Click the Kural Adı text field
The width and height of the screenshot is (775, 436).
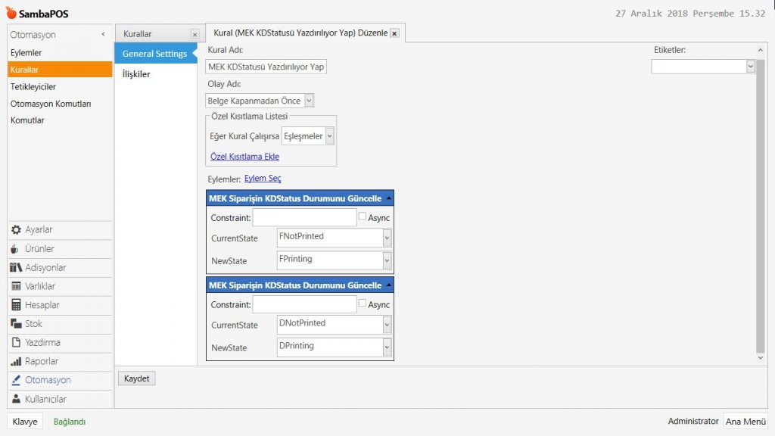pyautogui.click(x=266, y=67)
